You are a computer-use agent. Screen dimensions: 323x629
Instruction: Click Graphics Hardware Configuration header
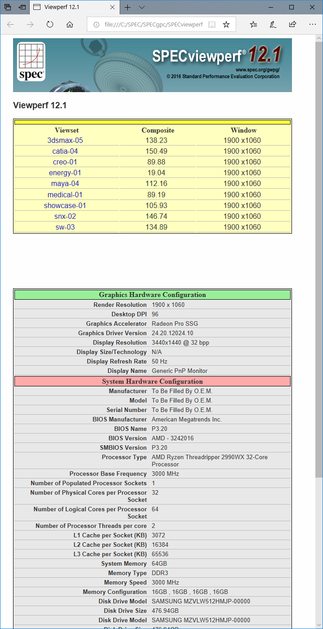[x=153, y=295]
